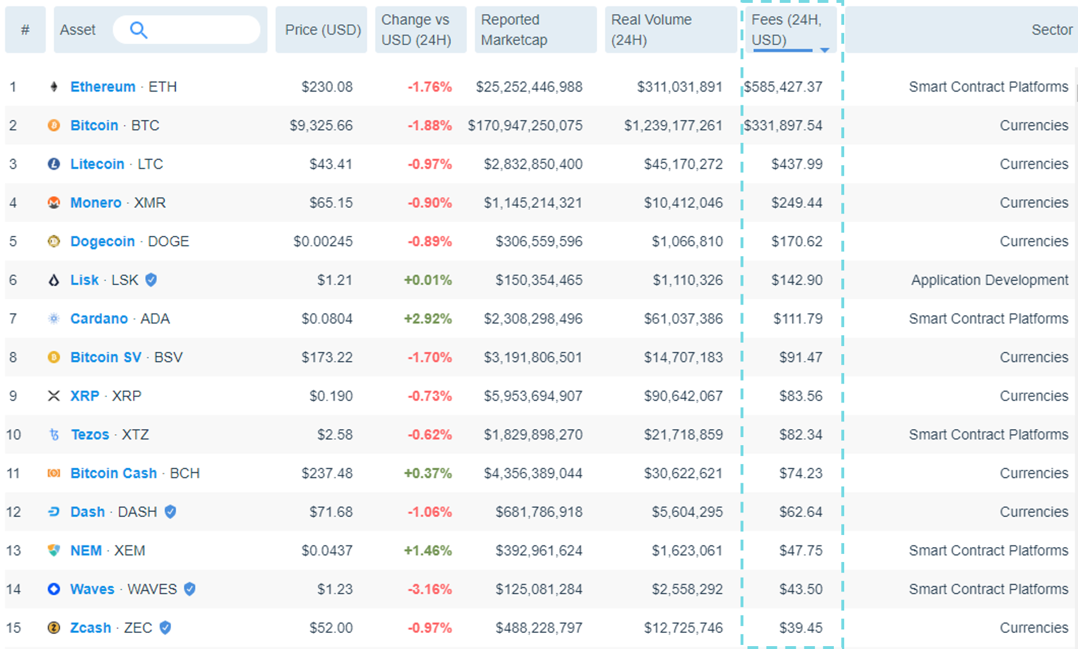This screenshot has height=649, width=1078.
Task: Open the Bitcoin asset link
Action: point(94,126)
